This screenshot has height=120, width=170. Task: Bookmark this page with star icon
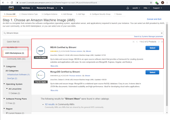point(151,3)
